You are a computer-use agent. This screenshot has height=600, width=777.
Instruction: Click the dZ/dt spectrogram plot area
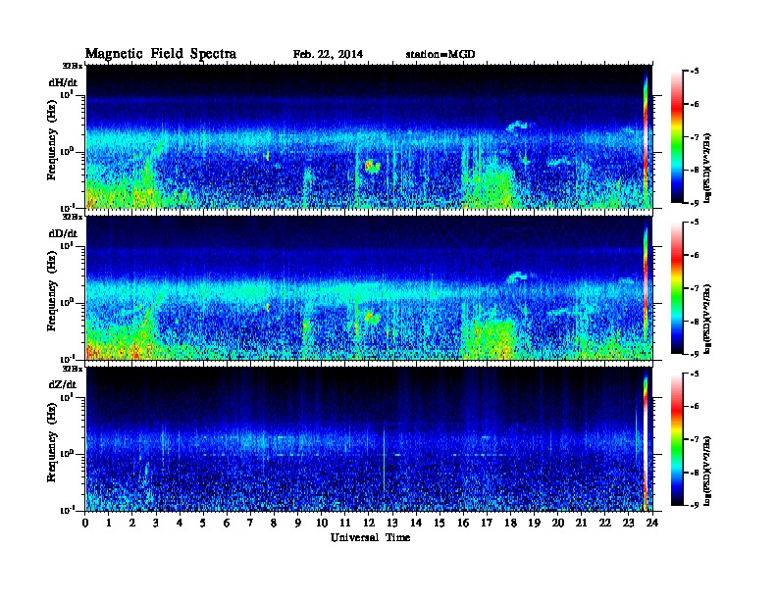click(x=369, y=439)
